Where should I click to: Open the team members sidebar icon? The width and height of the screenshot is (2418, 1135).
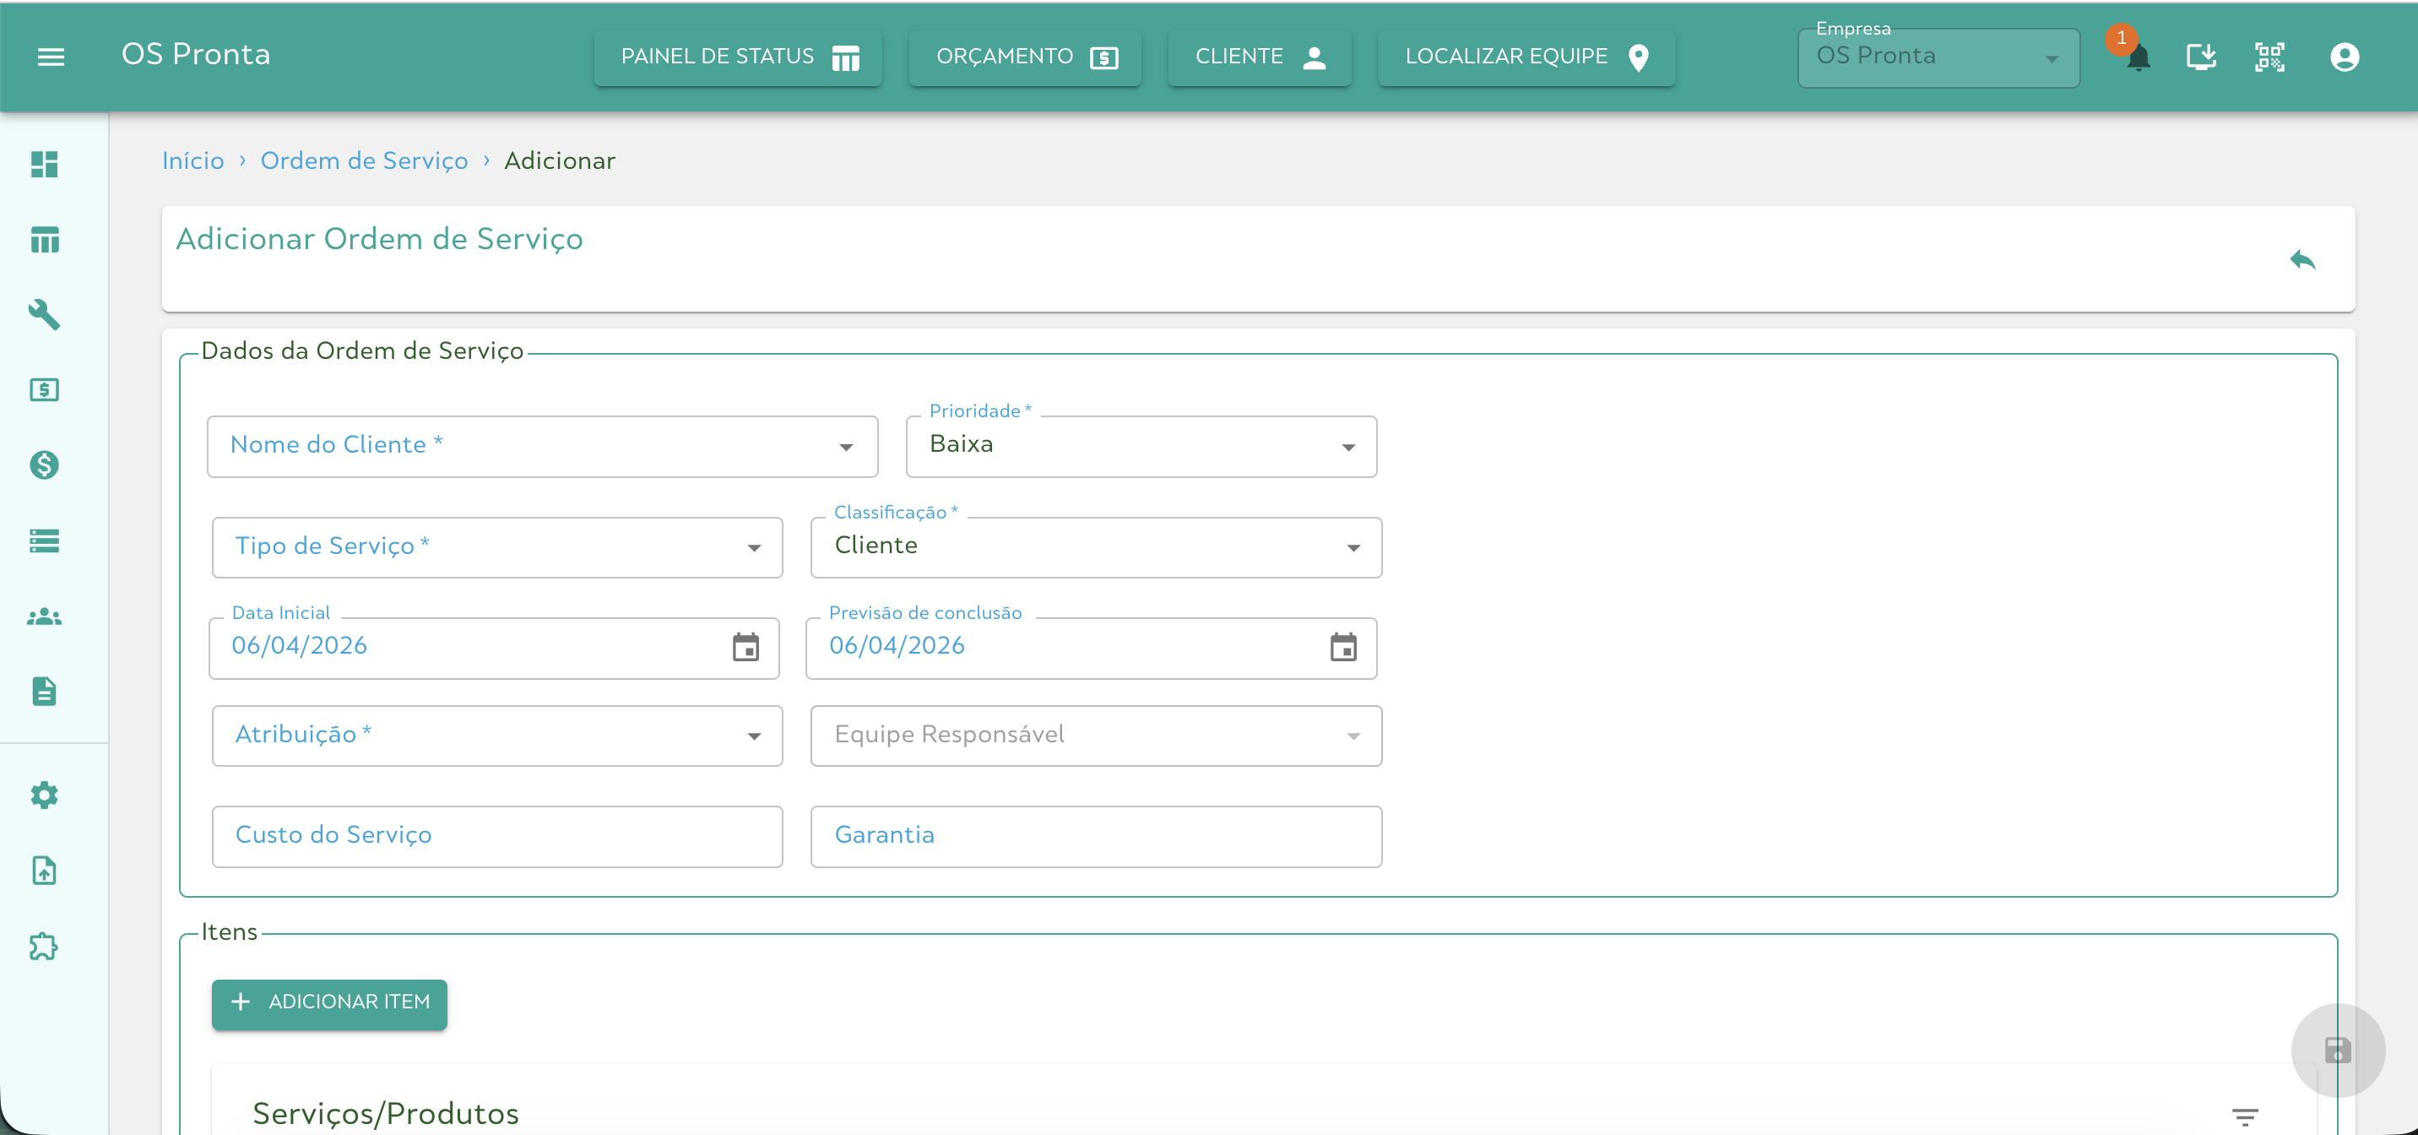(x=44, y=616)
